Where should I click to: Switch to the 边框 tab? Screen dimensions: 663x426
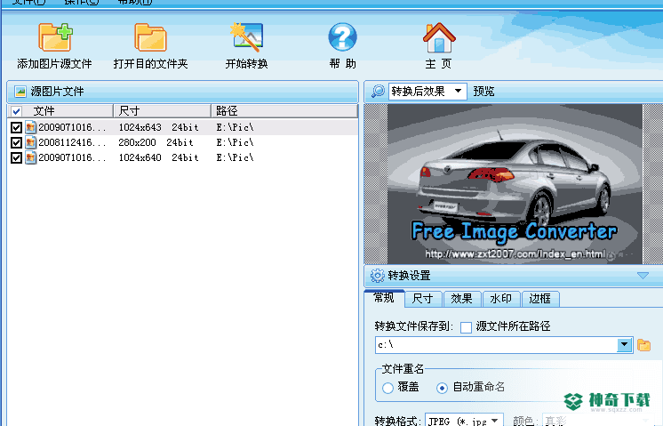(x=540, y=299)
